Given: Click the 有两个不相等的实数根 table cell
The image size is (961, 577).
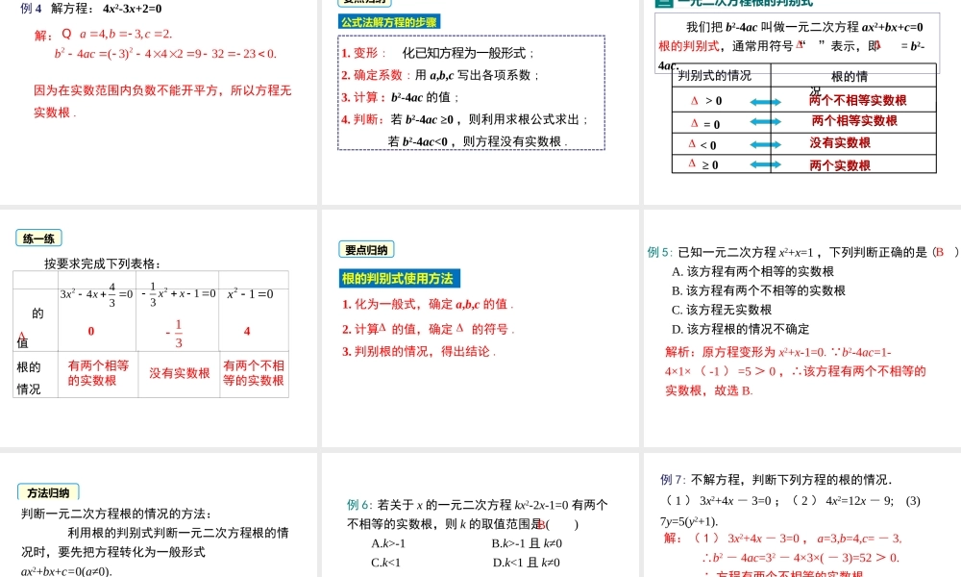Looking at the screenshot, I should tap(254, 373).
